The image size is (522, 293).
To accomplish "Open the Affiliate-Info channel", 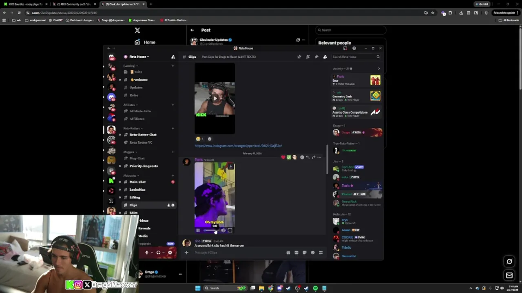I will 140,111.
